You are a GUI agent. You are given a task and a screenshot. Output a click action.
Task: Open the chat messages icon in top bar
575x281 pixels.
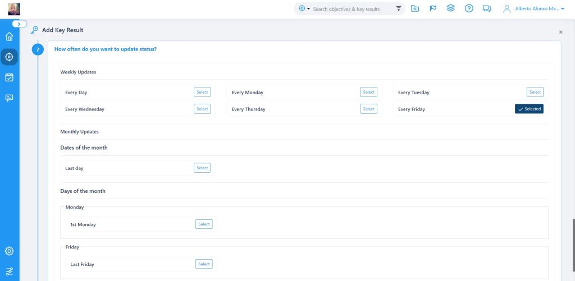486,8
